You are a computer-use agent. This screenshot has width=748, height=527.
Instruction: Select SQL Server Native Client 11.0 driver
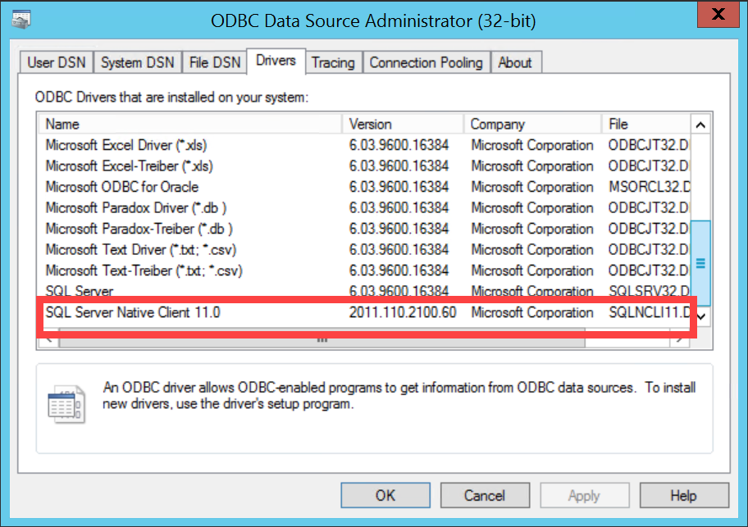point(133,312)
